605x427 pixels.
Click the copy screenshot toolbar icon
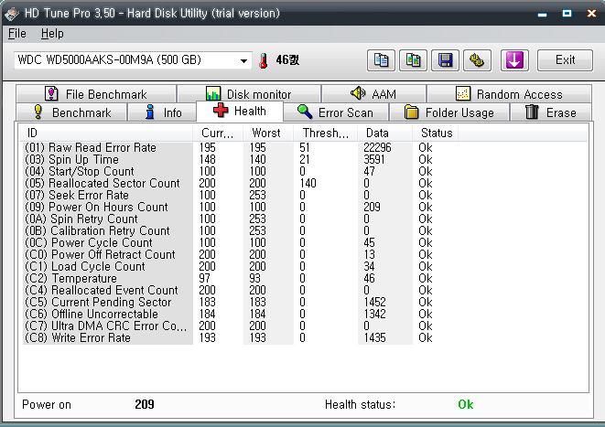tap(413, 60)
